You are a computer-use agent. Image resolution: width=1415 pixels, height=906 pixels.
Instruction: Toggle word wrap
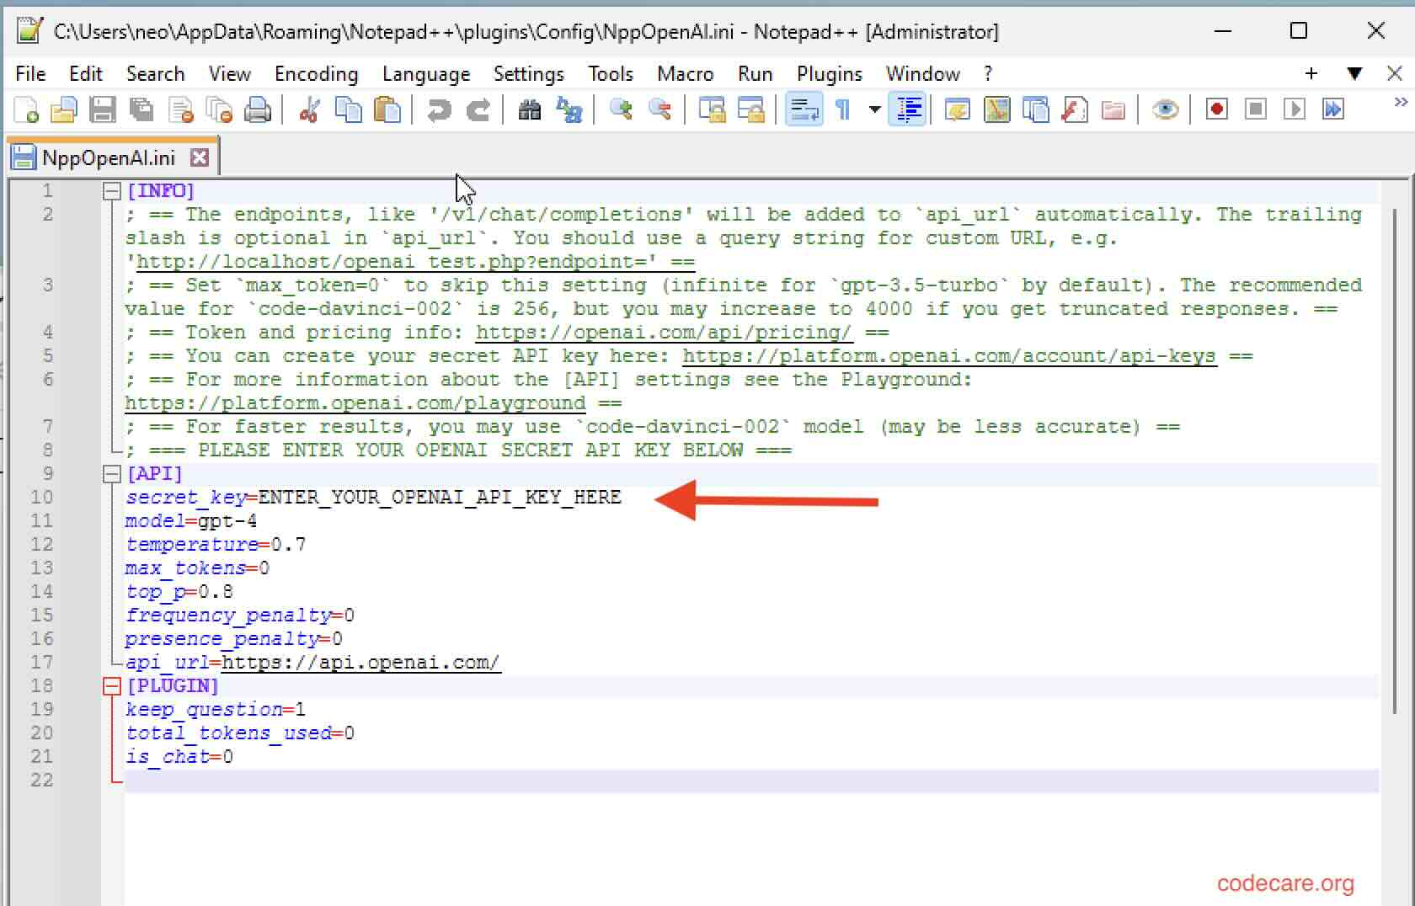[x=803, y=109]
